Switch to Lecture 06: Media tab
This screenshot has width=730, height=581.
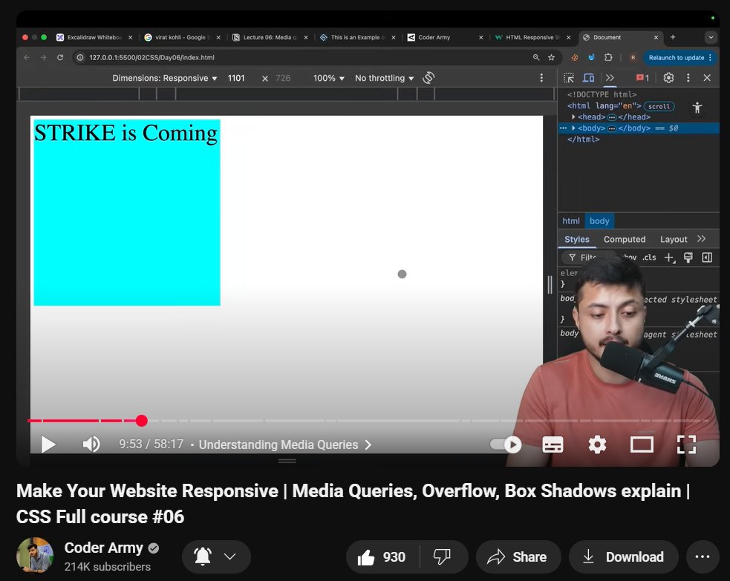[x=270, y=37]
